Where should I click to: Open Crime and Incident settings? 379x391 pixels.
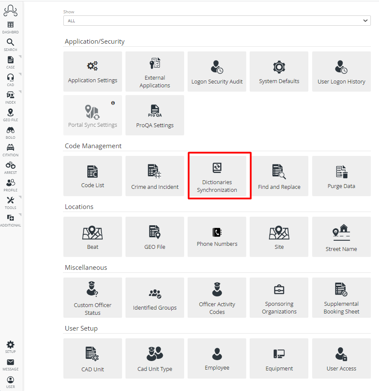pyautogui.click(x=155, y=176)
